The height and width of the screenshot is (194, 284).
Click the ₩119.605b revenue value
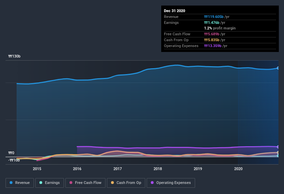[x=214, y=17]
